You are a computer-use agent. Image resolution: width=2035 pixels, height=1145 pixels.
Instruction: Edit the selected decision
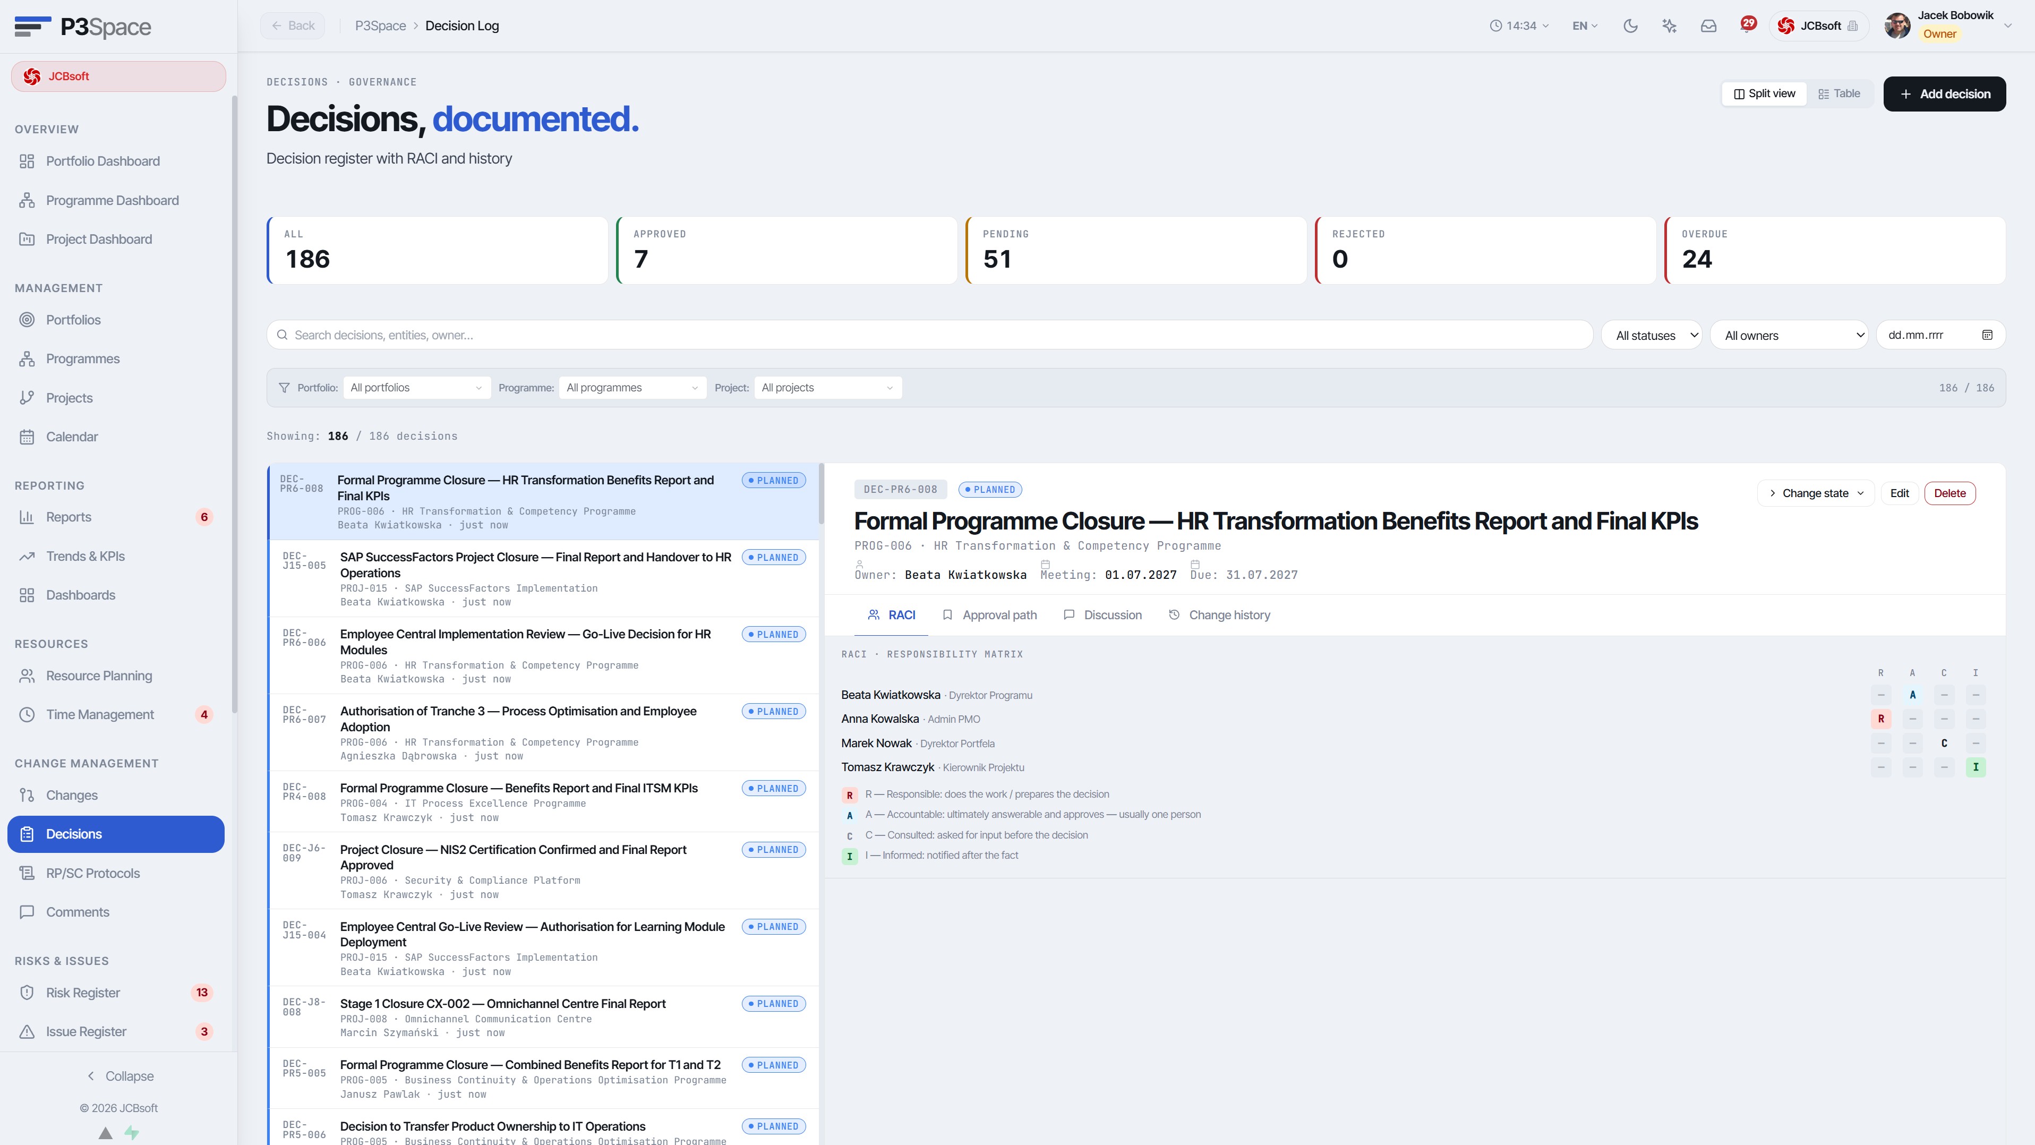1899,493
